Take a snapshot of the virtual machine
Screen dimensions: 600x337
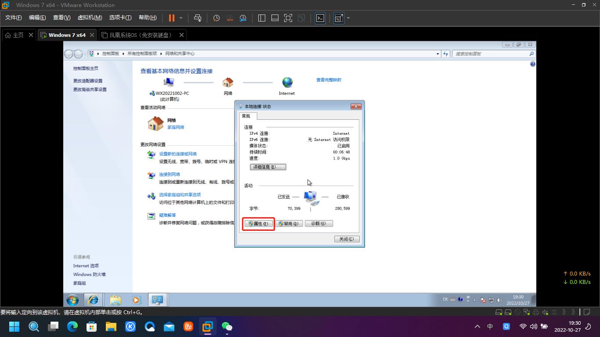point(216,18)
